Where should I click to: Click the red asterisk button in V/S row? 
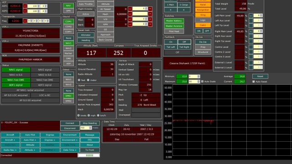(150, 19)
